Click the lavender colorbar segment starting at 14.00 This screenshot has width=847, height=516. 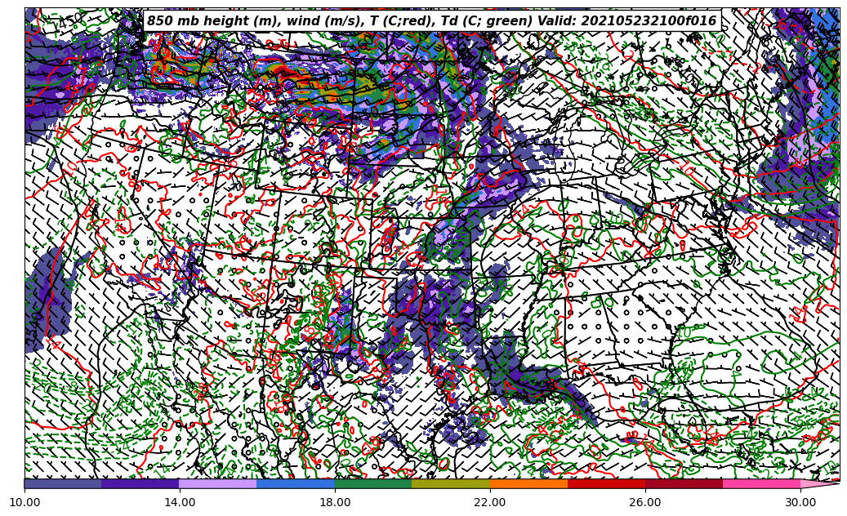click(x=218, y=483)
